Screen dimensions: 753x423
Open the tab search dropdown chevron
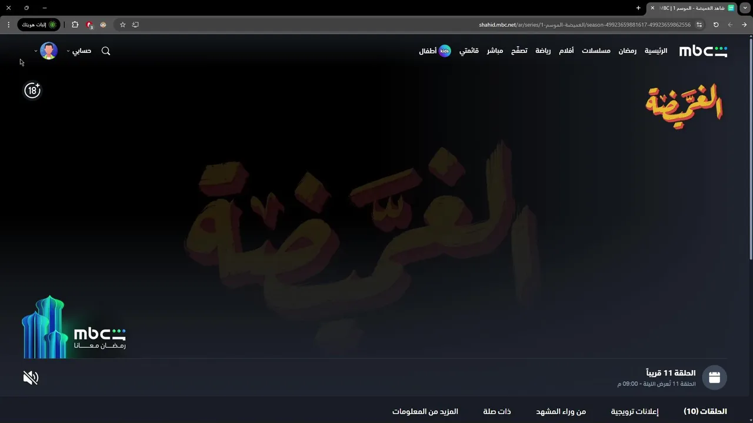(745, 8)
